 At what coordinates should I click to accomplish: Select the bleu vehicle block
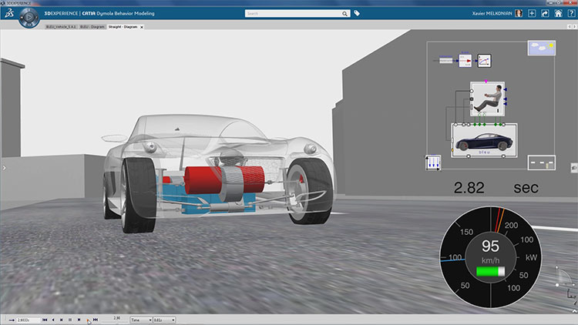coord(485,140)
